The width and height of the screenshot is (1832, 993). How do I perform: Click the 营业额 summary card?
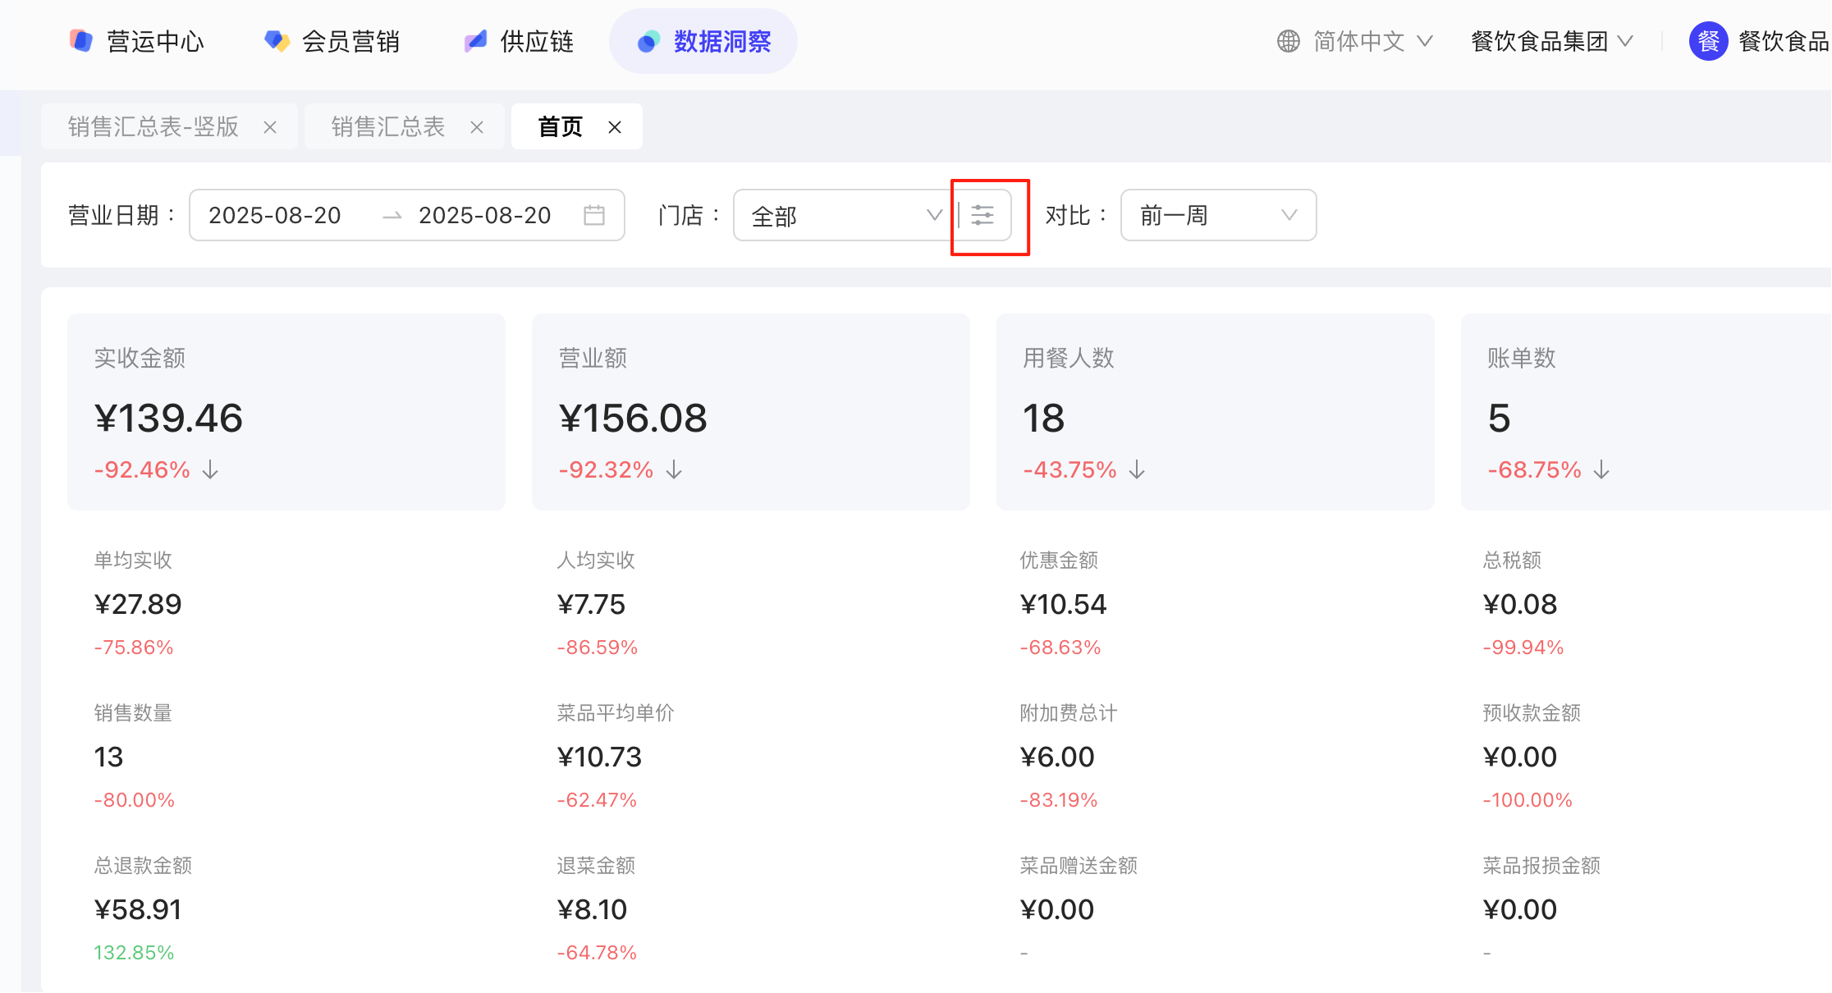coord(751,412)
